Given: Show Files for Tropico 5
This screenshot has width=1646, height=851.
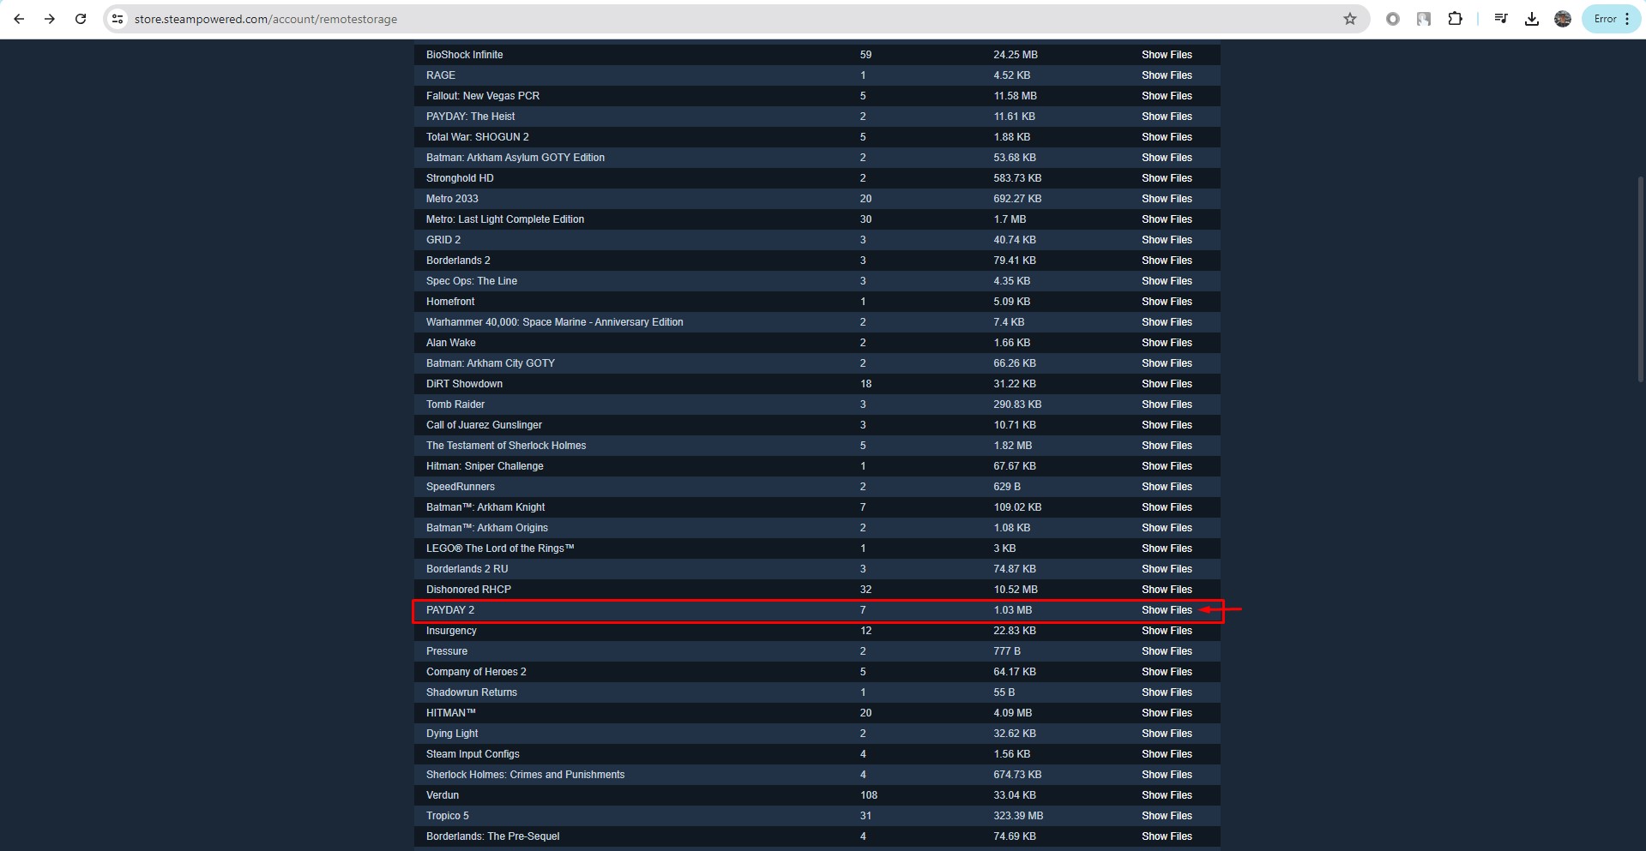Looking at the screenshot, I should [x=1167, y=816].
